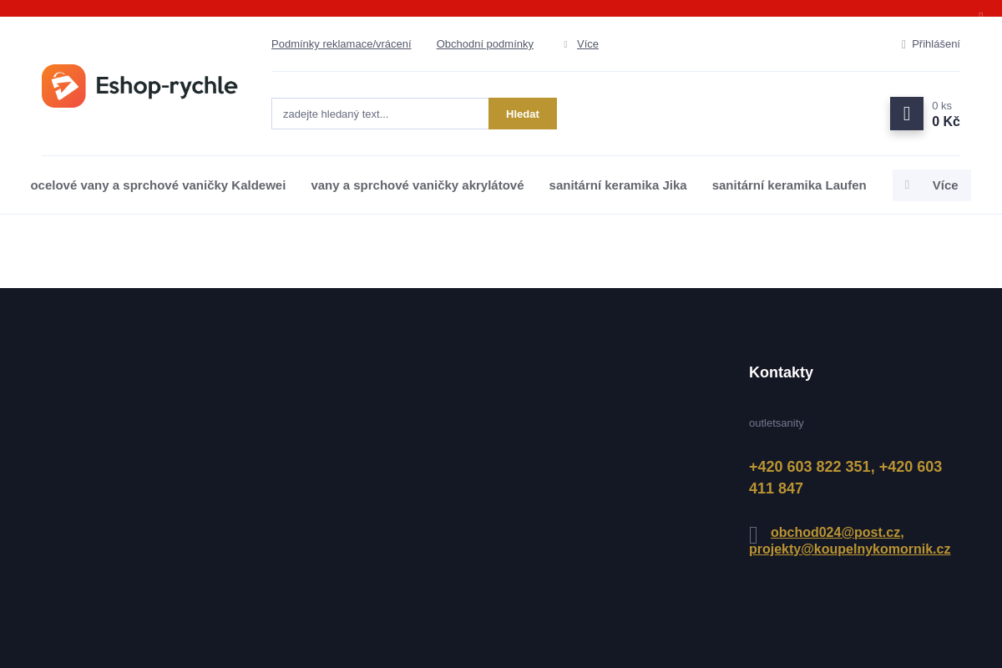Open the shopping cart icon
Image resolution: width=1002 pixels, height=668 pixels.
click(907, 114)
